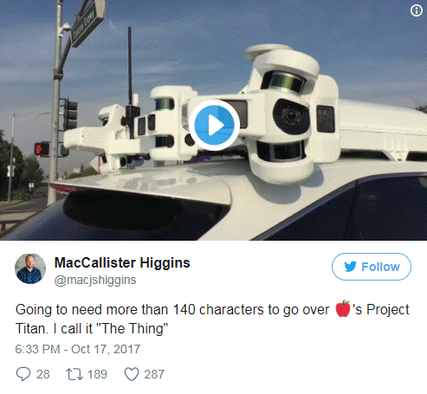
Task: Open the MacCallister Higgins name link
Action: tap(122, 262)
